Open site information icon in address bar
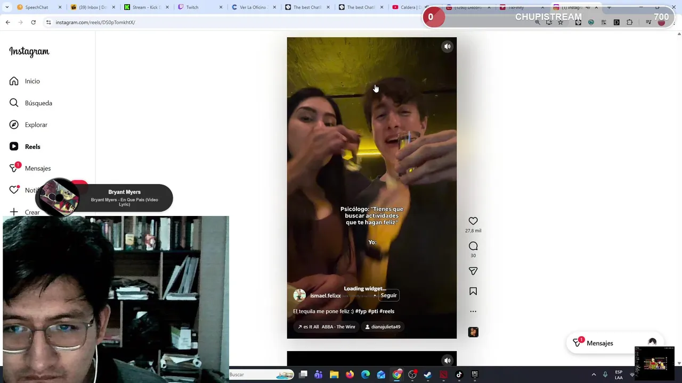Screen dimensions: 682x383 [48, 22]
